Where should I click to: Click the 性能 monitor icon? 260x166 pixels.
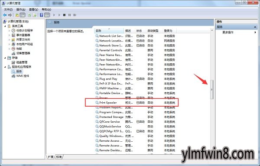click(13, 49)
